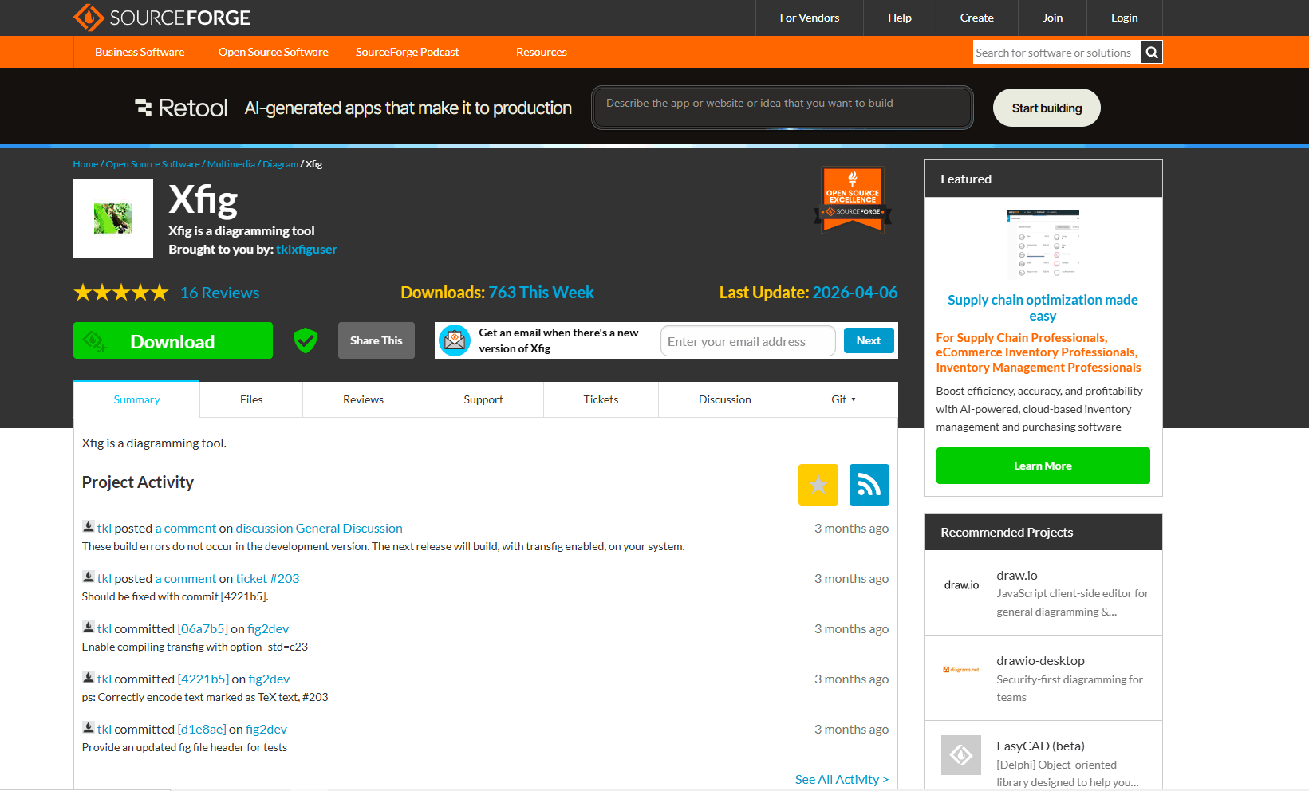Click the Share This button
The height and width of the screenshot is (791, 1309).
click(377, 340)
